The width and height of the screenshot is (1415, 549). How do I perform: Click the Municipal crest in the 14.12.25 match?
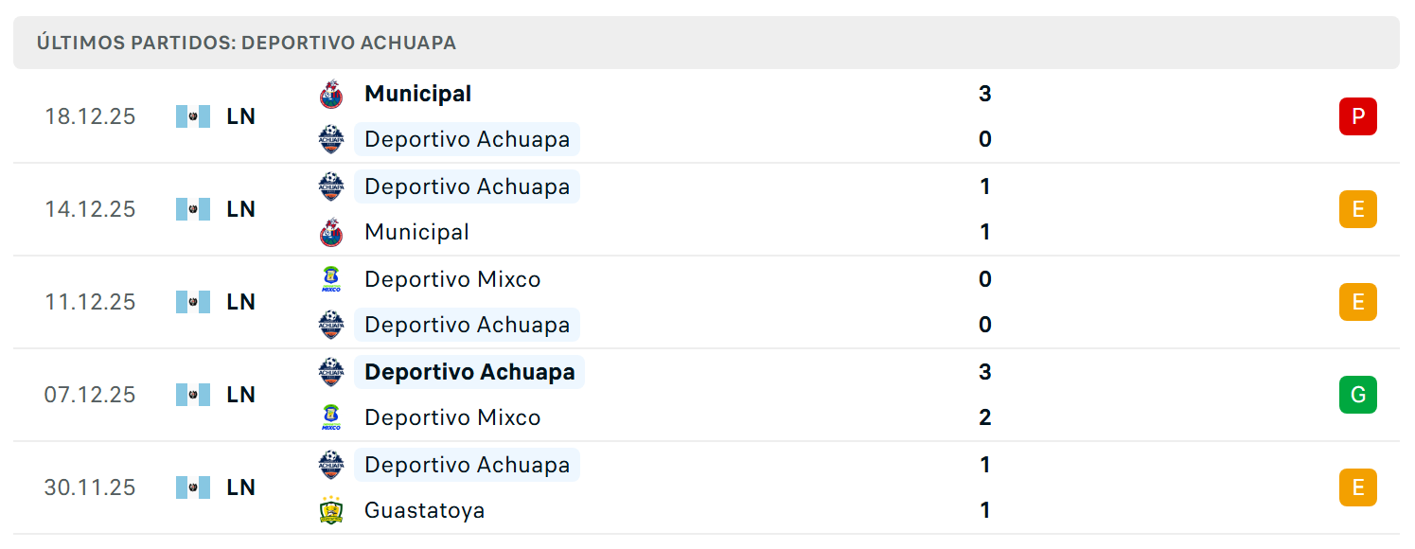pos(330,232)
